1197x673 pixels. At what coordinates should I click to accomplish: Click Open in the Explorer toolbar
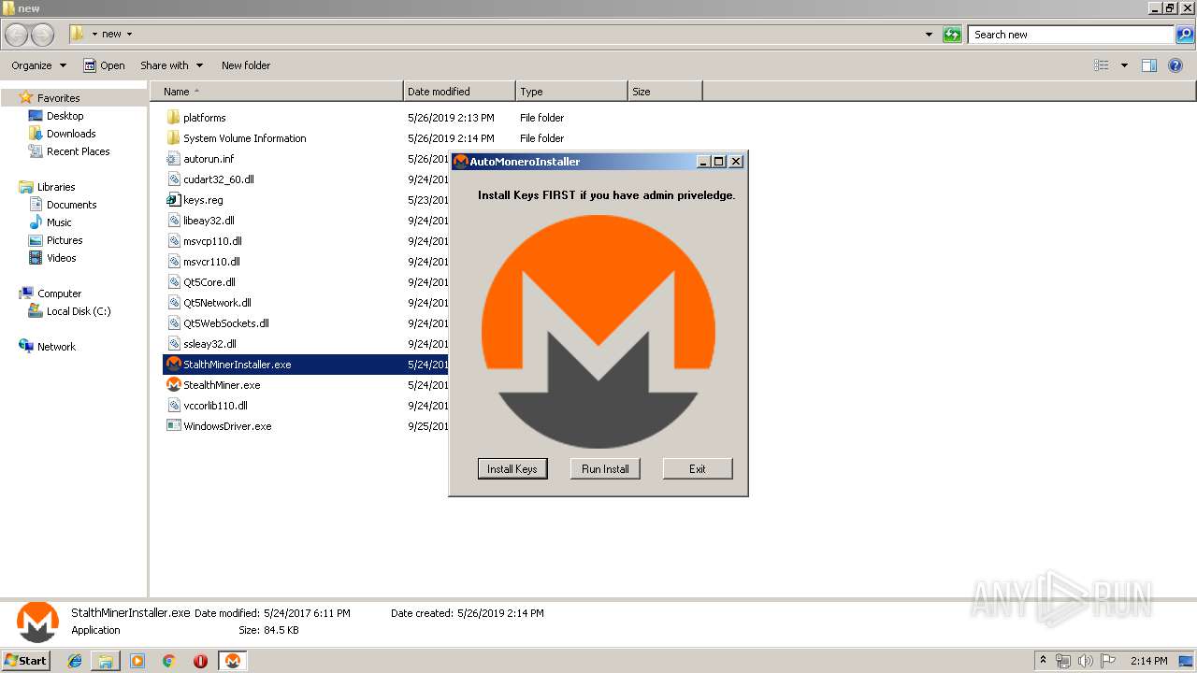(104, 65)
